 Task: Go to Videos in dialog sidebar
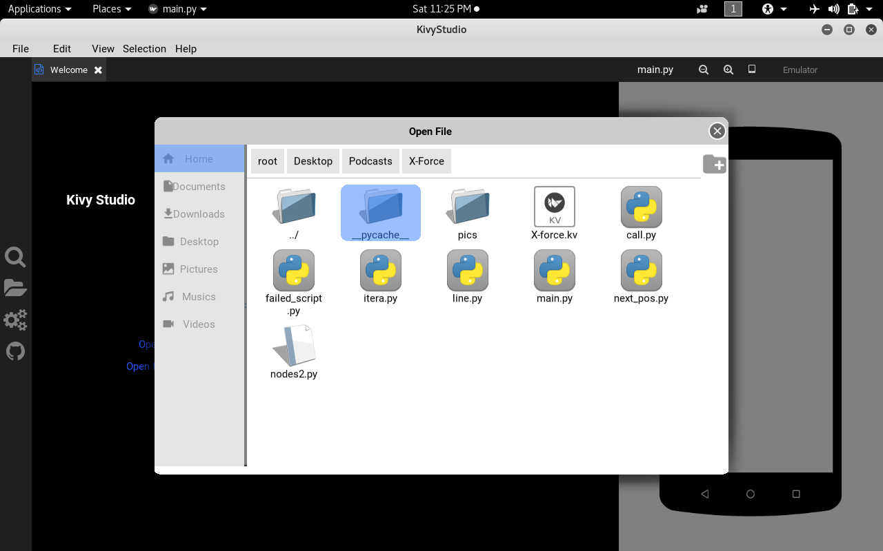pos(199,324)
